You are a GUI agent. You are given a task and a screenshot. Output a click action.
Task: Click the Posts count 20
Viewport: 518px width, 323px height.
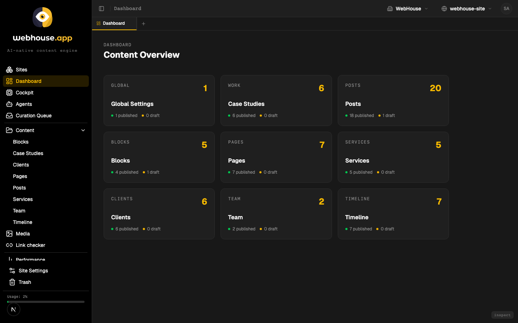tap(435, 88)
